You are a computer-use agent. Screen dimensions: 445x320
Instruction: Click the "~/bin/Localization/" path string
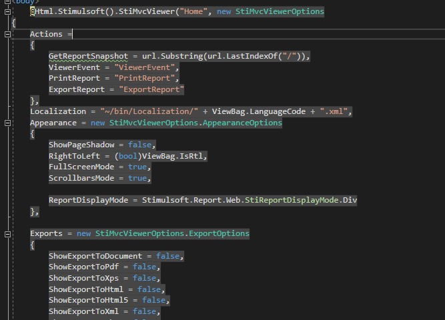tap(149, 111)
